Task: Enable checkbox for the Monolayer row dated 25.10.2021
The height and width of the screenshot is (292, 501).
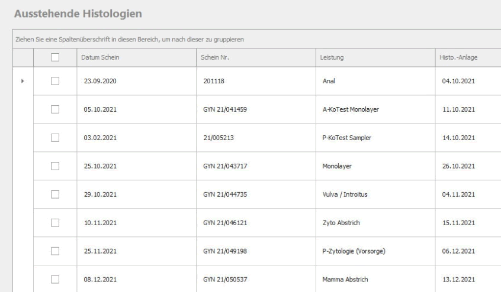Action: (x=56, y=166)
